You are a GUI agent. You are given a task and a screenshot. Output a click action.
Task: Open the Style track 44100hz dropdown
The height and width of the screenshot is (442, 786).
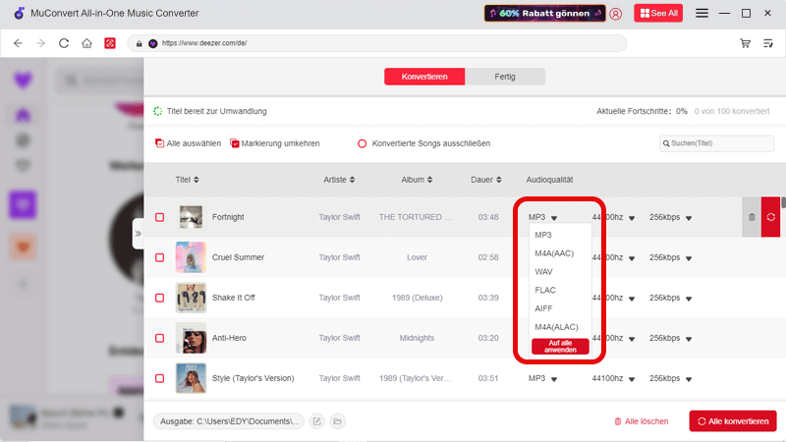(x=613, y=378)
